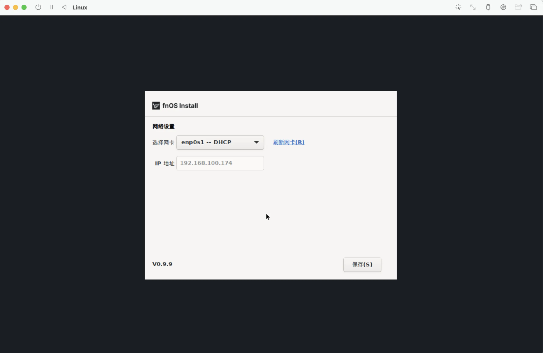The height and width of the screenshot is (353, 543).
Task: Open the disc drive image icon
Action: point(503,7)
